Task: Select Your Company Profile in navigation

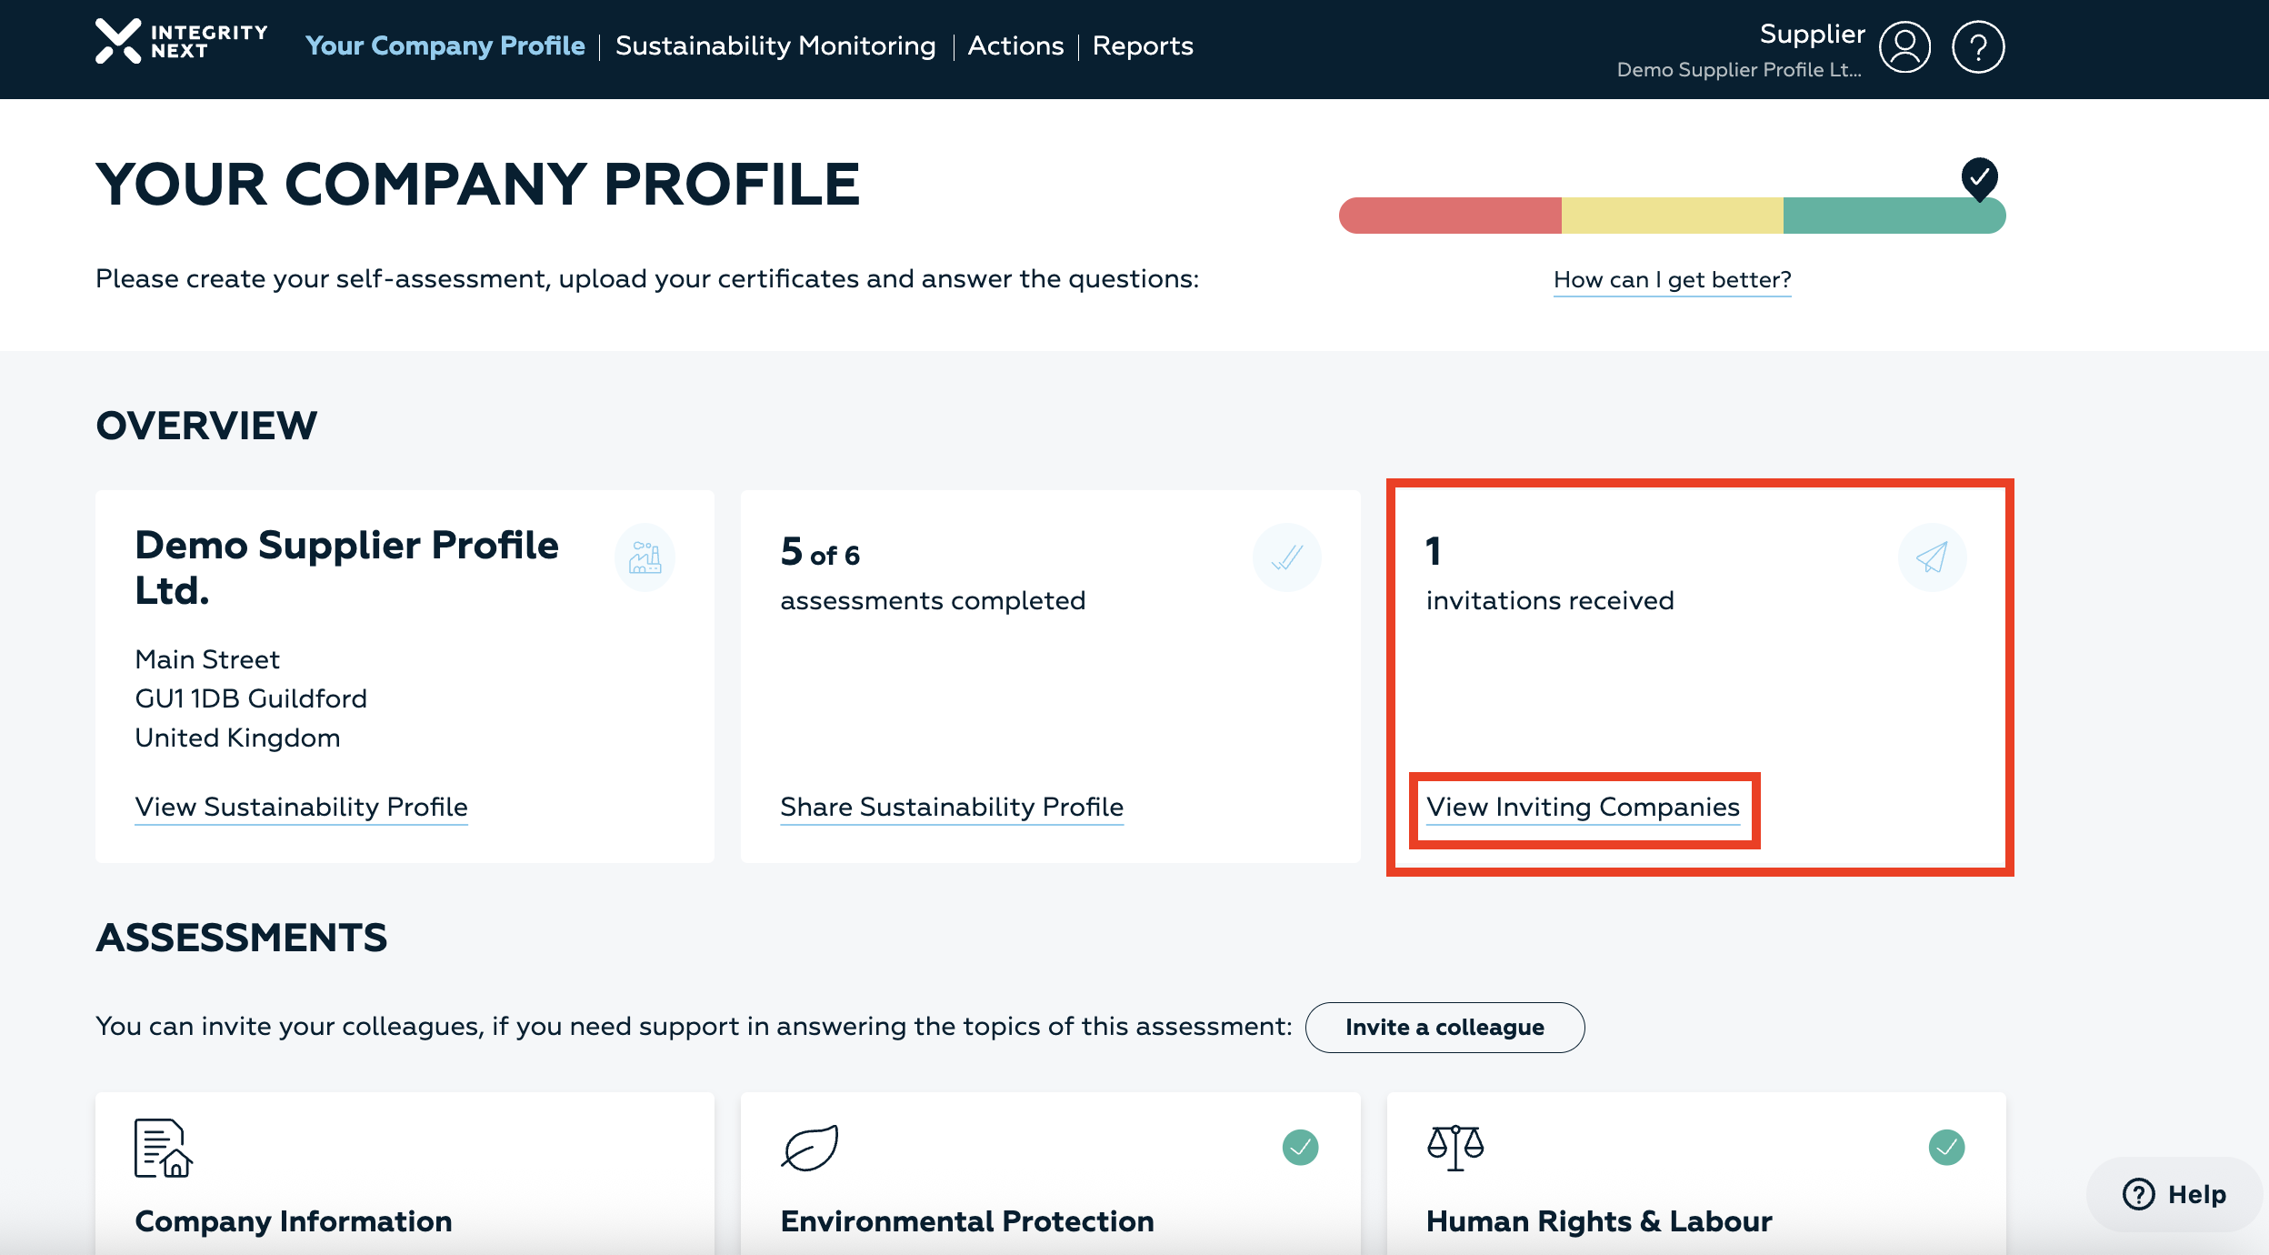Action: tap(445, 45)
